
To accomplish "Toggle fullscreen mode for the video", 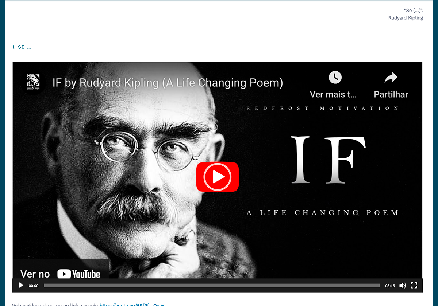I will (x=414, y=286).
